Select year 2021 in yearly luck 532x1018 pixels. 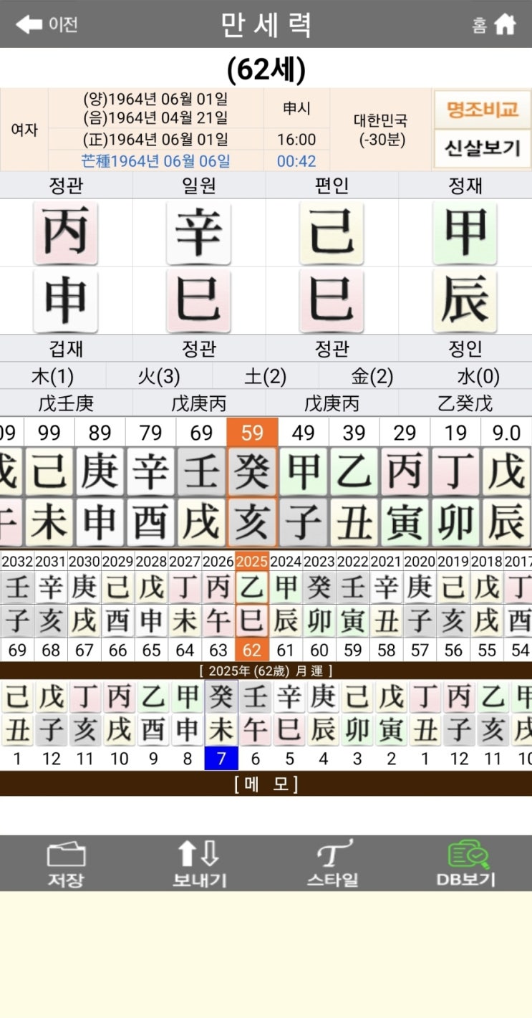coord(387,561)
